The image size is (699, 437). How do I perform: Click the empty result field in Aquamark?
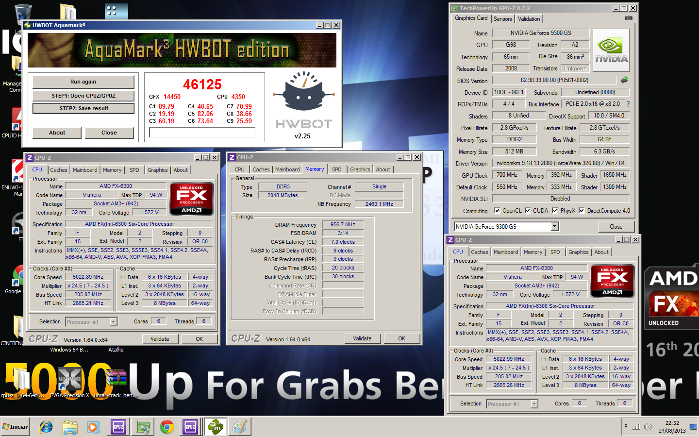pyautogui.click(x=202, y=133)
